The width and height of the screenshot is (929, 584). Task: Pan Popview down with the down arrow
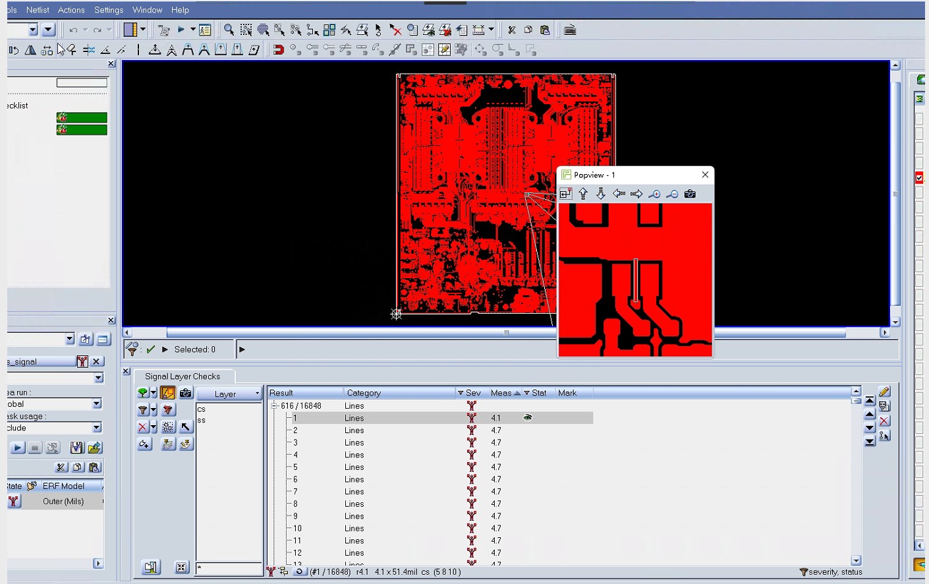(x=601, y=194)
